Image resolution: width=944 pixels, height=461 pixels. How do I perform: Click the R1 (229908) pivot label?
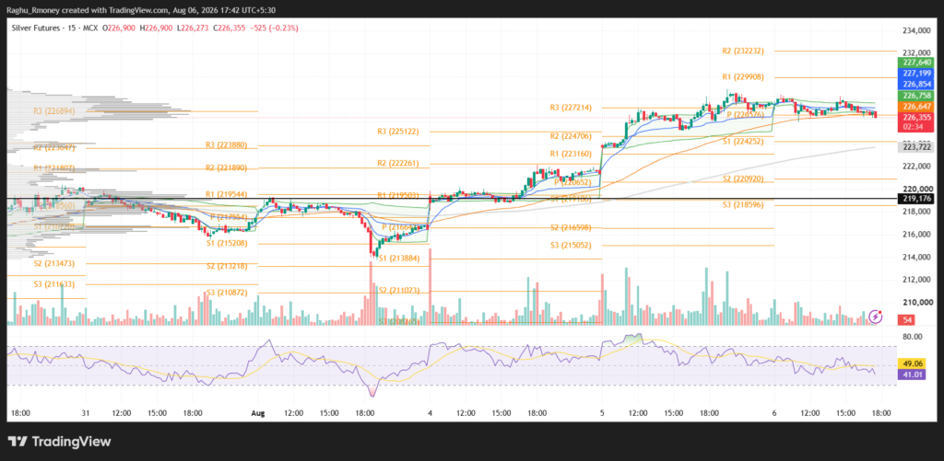click(744, 77)
